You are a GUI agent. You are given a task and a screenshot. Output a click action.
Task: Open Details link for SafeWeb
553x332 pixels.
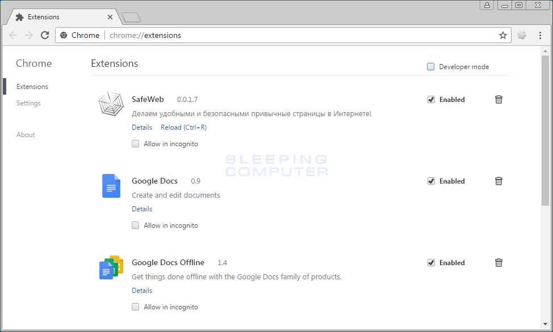tap(142, 127)
